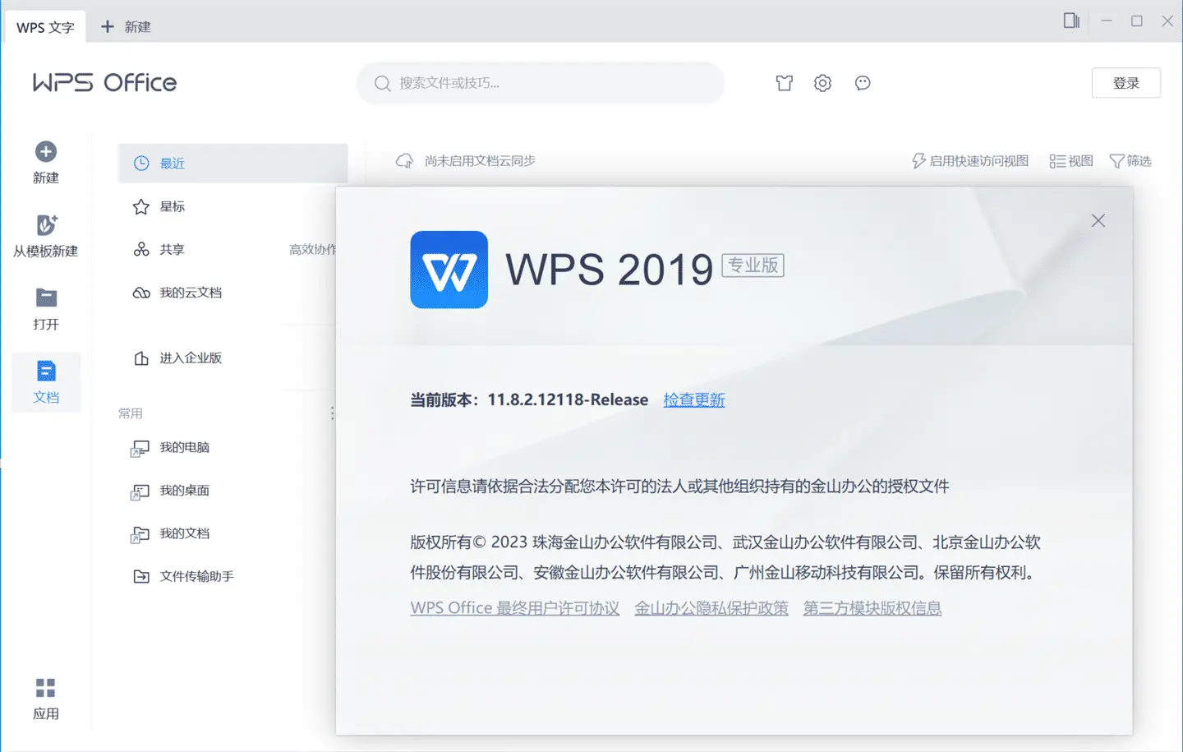Click the 登录 login button

1125,83
